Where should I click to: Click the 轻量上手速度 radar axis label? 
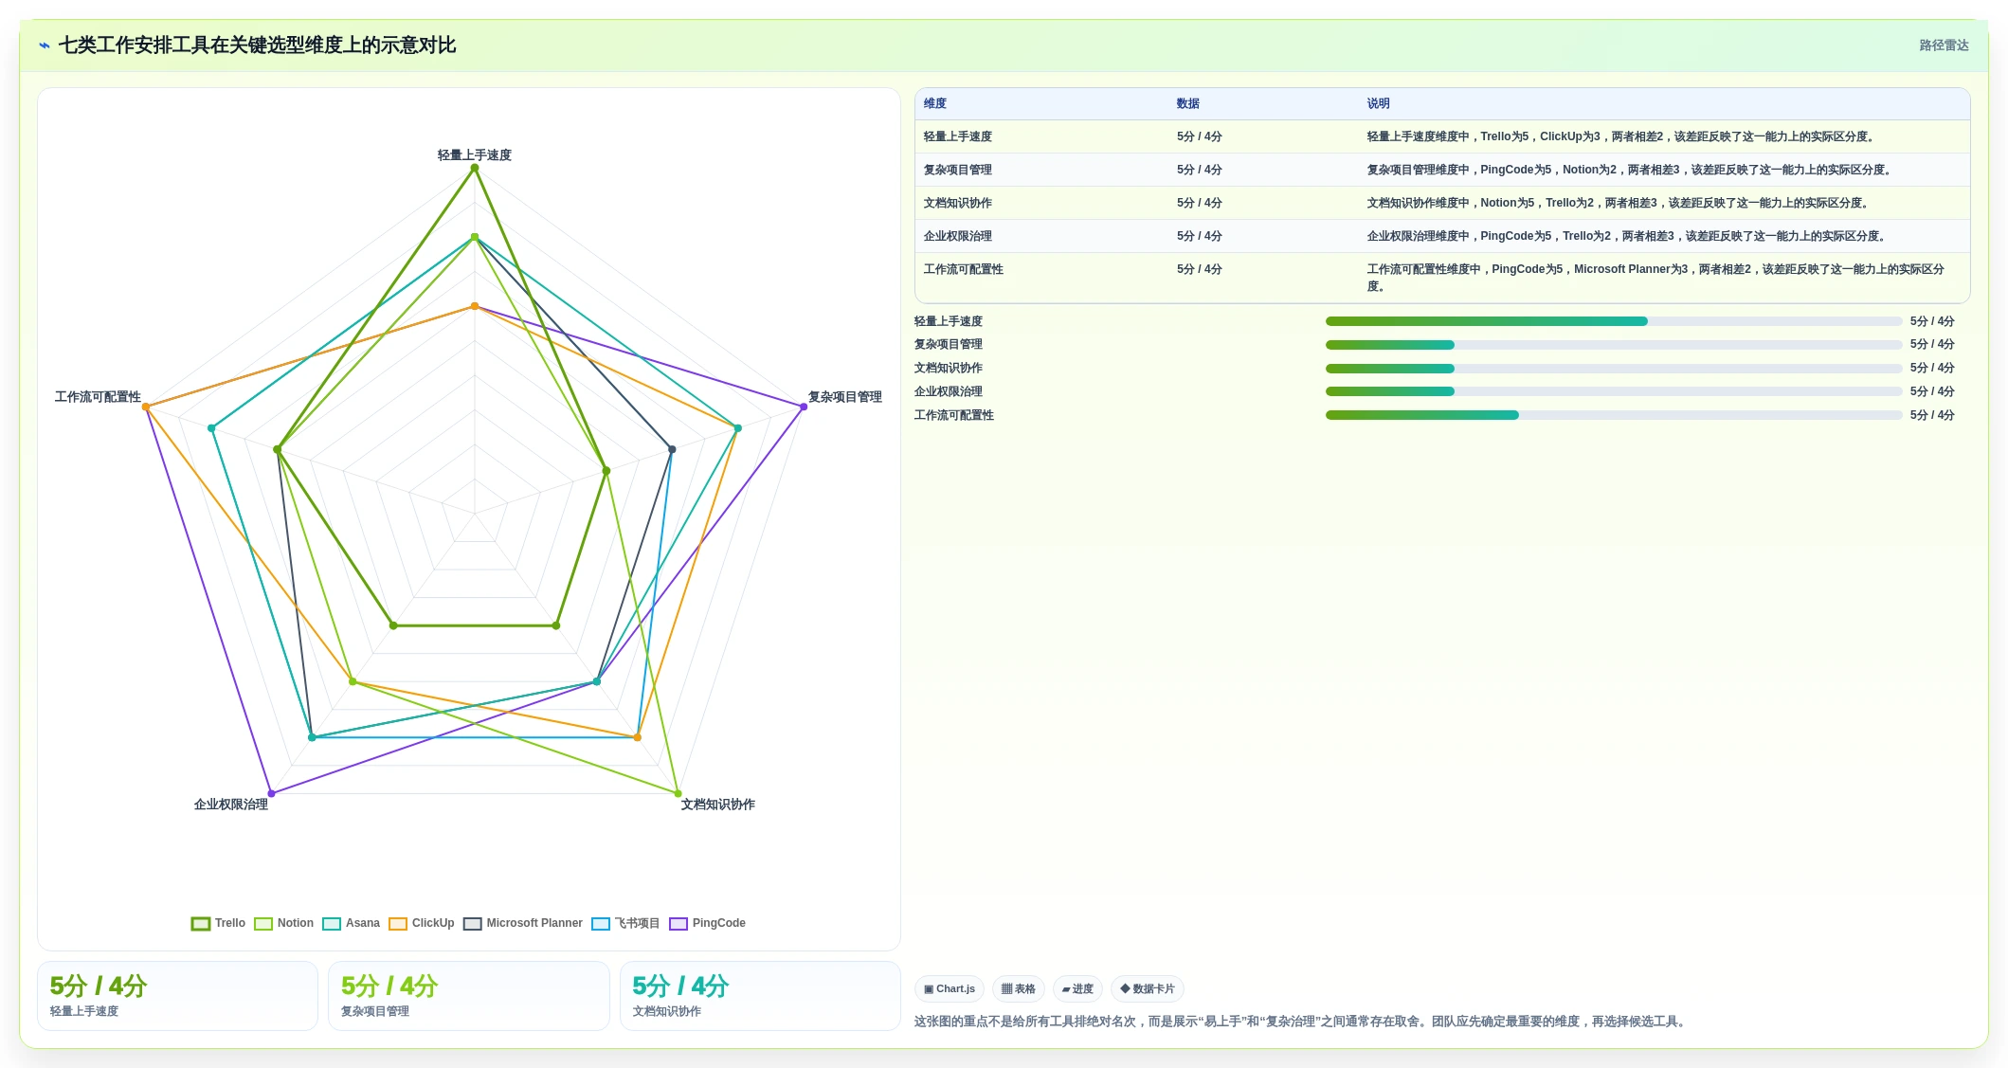click(475, 155)
